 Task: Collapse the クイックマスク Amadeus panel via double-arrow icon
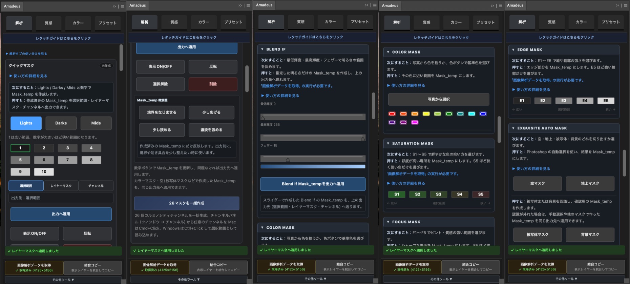click(x=114, y=6)
